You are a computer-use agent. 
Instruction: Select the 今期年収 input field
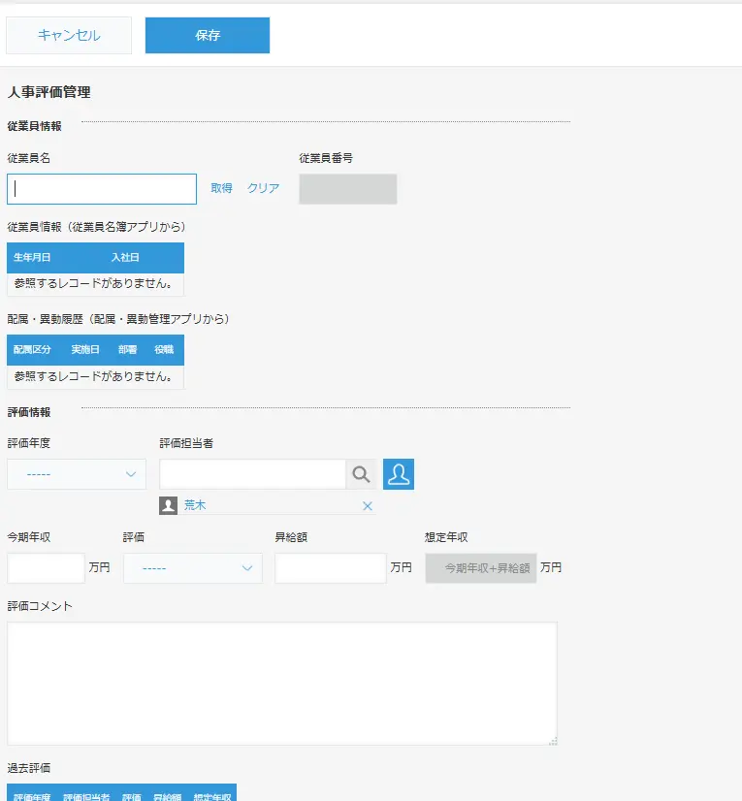46,568
